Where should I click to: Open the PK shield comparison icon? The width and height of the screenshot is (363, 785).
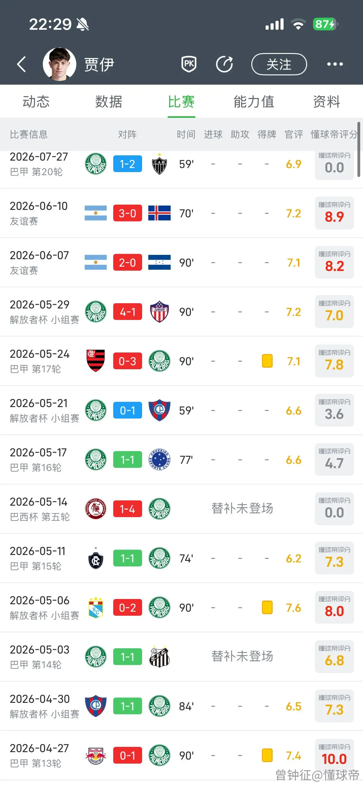pyautogui.click(x=189, y=64)
